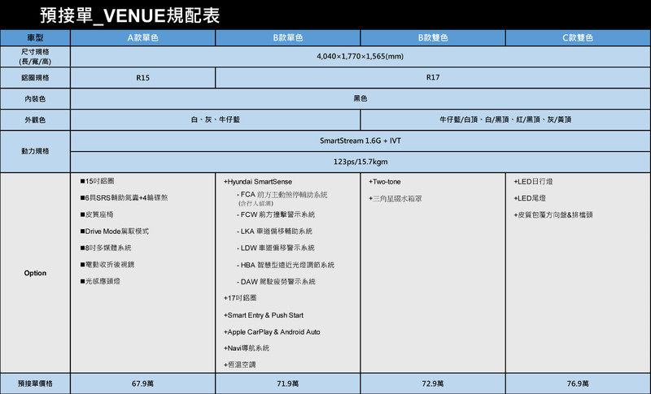Click the 尺寸規格 row label
The height and width of the screenshot is (394, 651).
(x=35, y=57)
